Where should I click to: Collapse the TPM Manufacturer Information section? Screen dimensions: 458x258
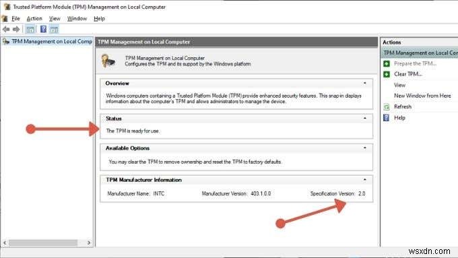tap(365, 180)
